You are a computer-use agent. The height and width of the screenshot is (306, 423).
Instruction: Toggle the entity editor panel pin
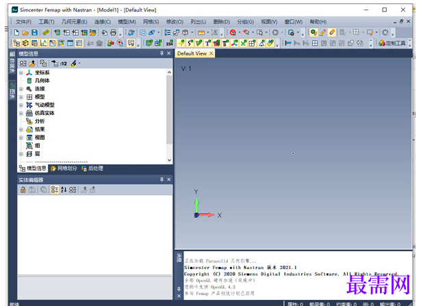[162, 179]
